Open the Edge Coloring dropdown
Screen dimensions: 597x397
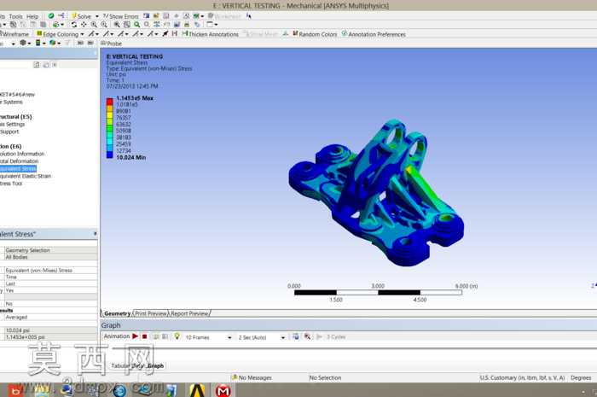[x=82, y=34]
